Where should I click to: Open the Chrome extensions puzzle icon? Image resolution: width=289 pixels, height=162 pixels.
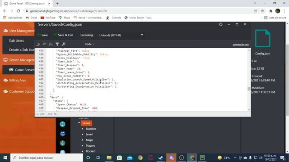(271, 11)
